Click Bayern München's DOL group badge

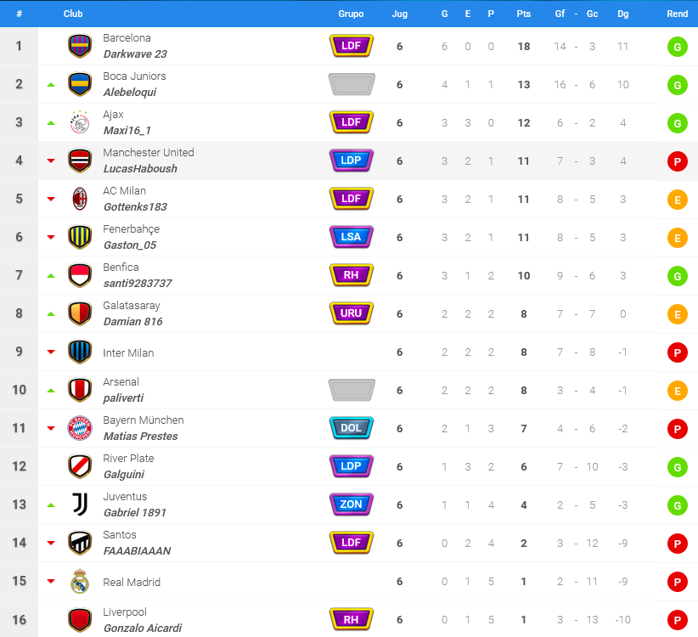[352, 428]
